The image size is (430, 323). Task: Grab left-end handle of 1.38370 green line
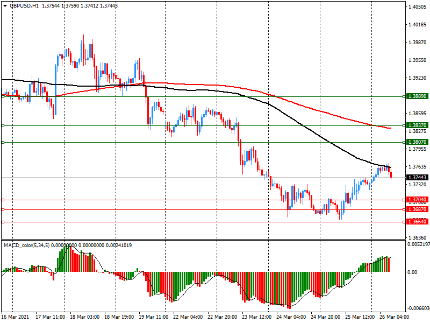[x=3, y=125]
